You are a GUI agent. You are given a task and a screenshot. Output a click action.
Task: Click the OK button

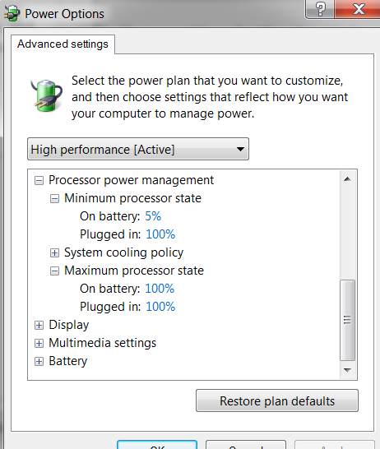(x=157, y=445)
